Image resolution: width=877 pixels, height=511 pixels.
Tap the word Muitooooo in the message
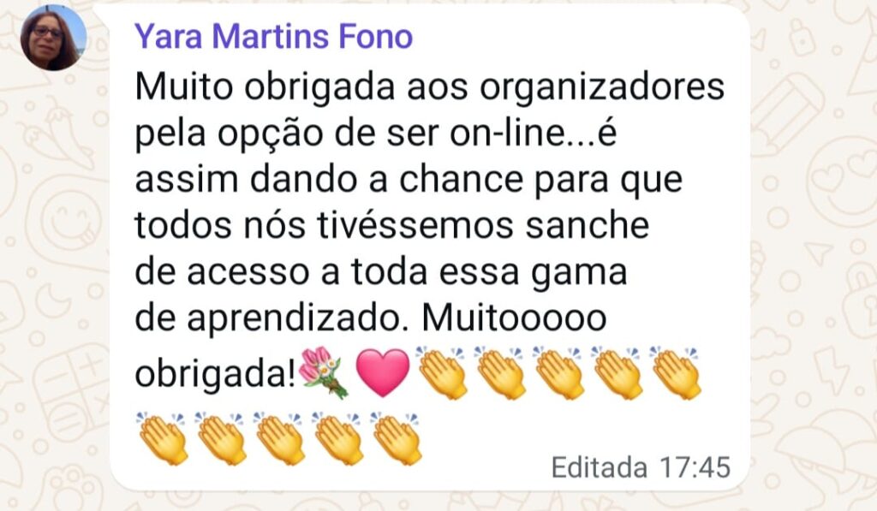tap(514, 318)
